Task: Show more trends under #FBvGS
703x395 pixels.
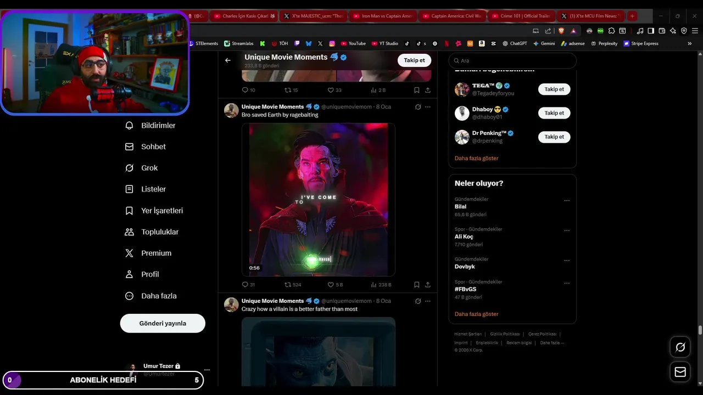Action: (477, 314)
